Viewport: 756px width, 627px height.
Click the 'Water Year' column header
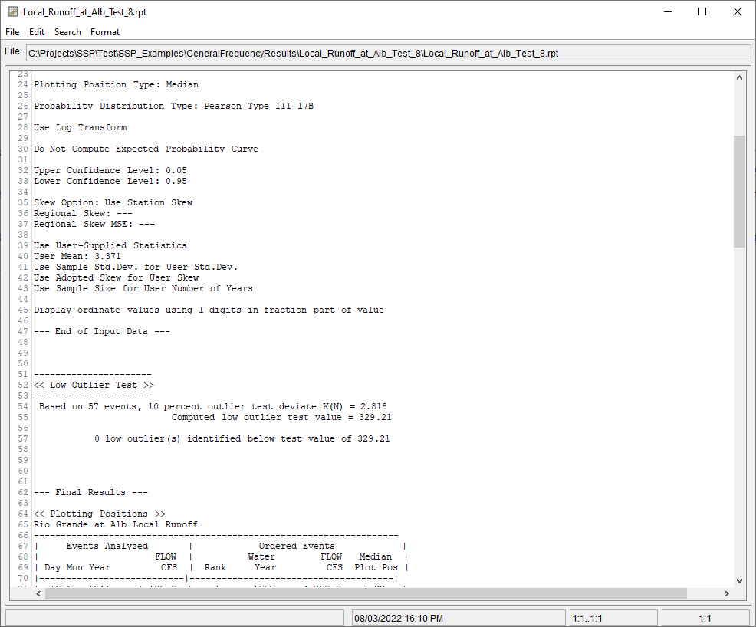pos(262,563)
